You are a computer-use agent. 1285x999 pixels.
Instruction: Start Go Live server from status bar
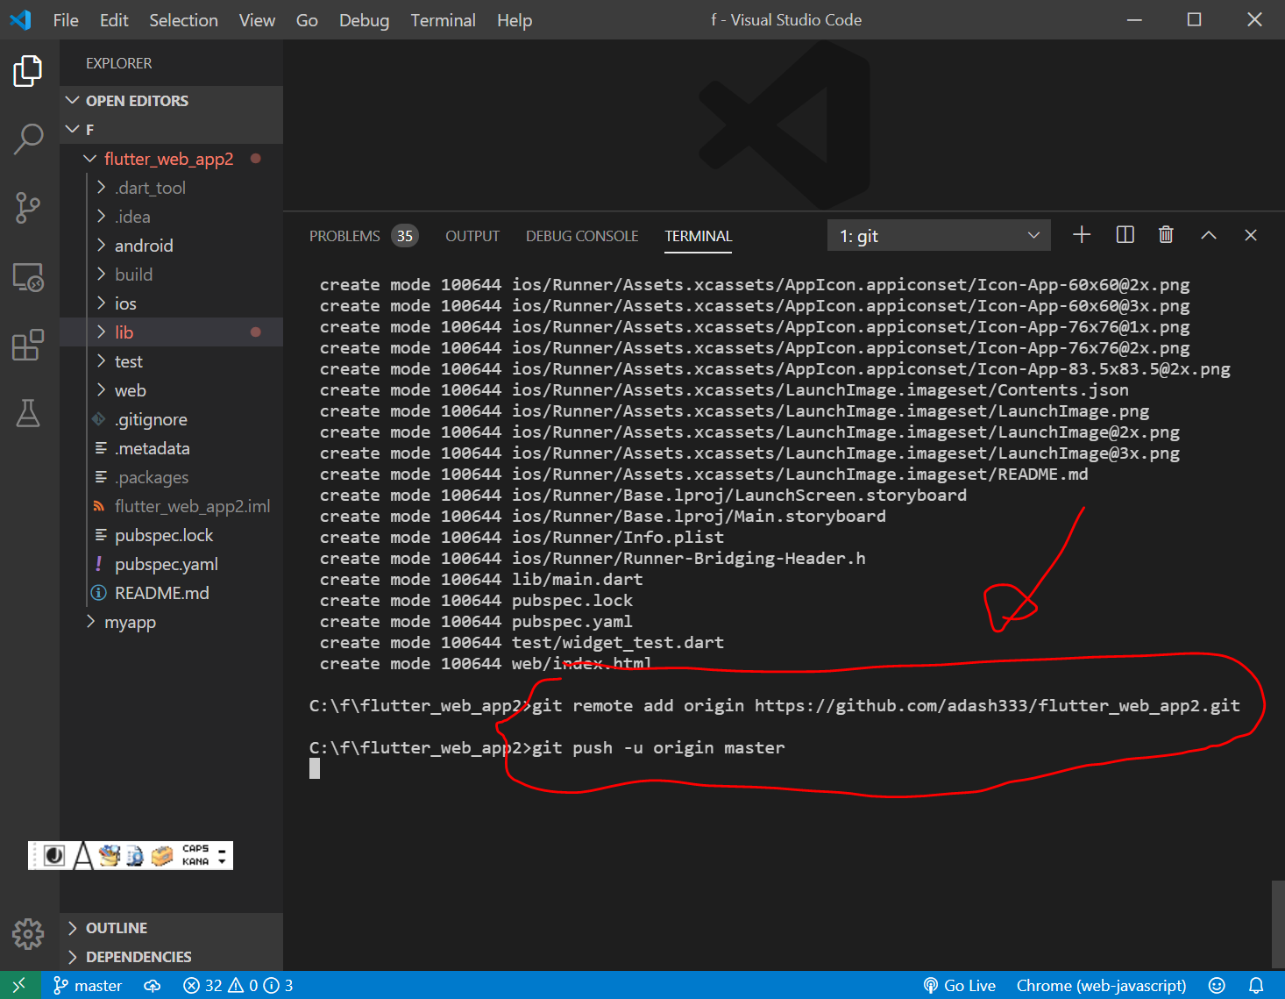[x=960, y=985]
